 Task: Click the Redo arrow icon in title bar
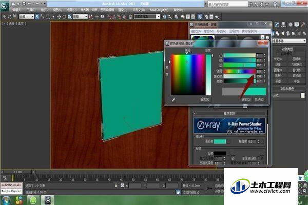(x=37, y=4)
